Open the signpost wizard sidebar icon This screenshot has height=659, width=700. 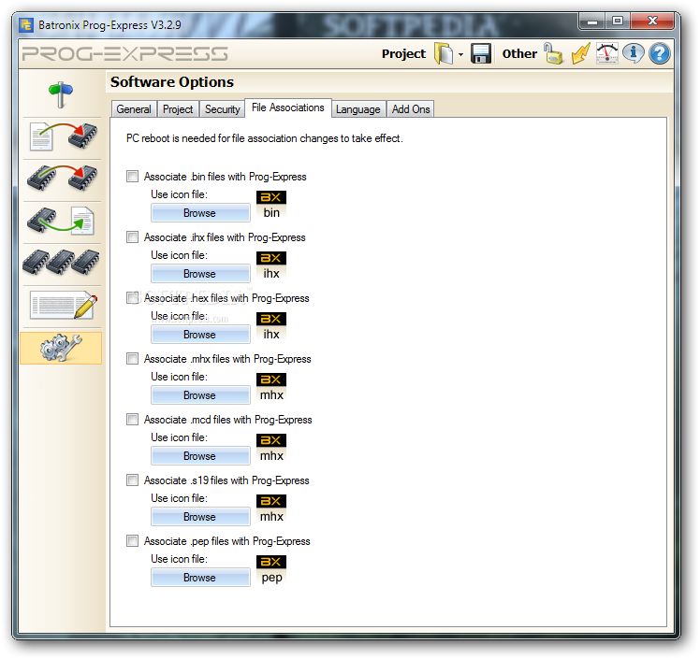tap(61, 94)
